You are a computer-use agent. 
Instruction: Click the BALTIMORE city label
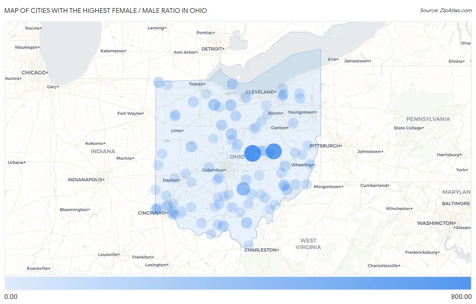pos(456,204)
